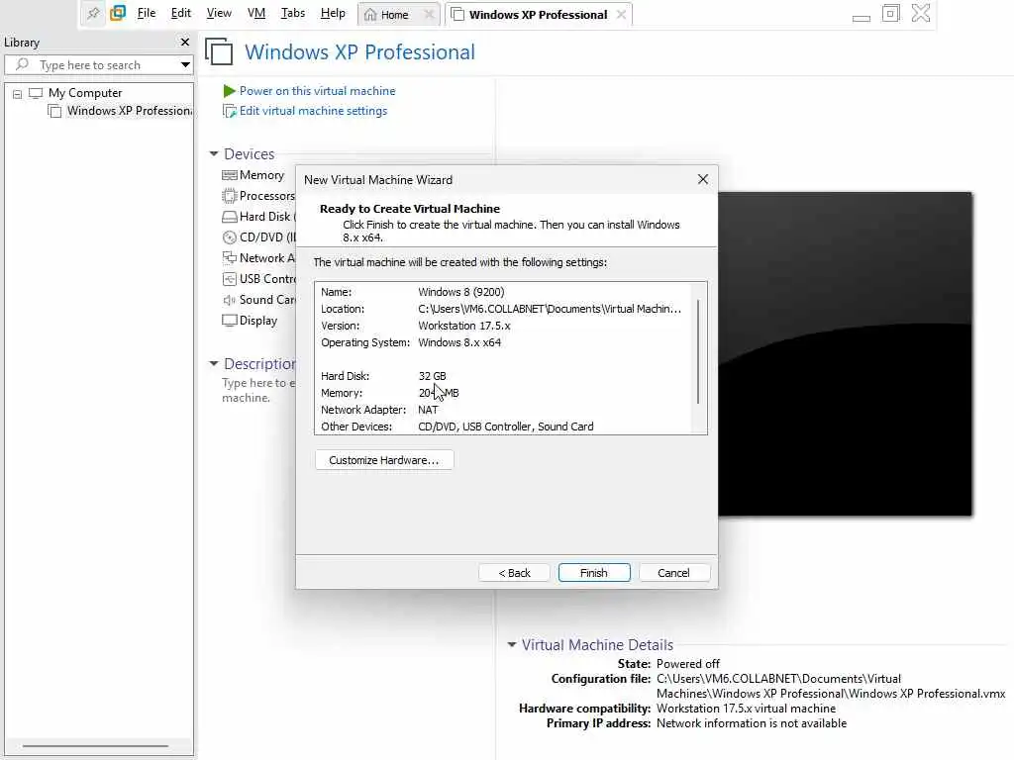Select Windows XP Professional in the Library tree
The image size is (1014, 760).
[129, 111]
